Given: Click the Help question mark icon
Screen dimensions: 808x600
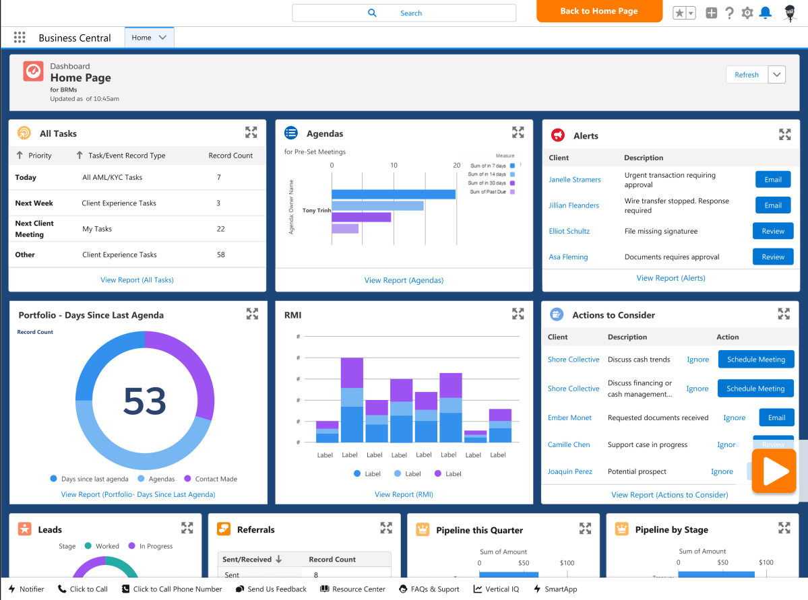Looking at the screenshot, I should tap(729, 12).
